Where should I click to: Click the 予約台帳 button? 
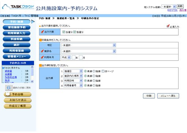[x=18, y=94]
